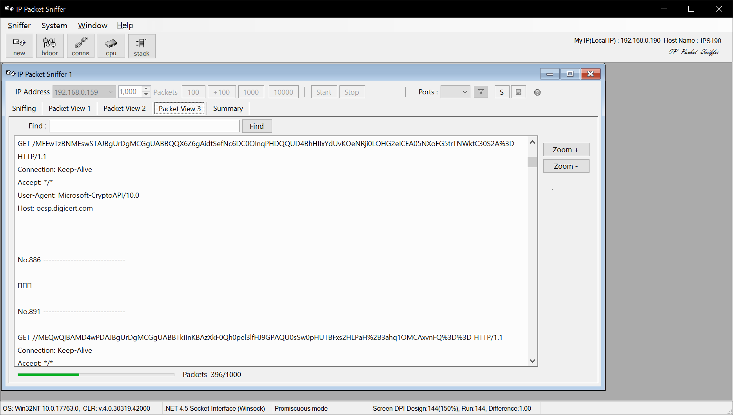Click the Zoom + button
Screen dimensions: 733x415
click(566, 149)
